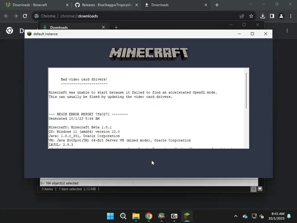Viewport: 297px width, 223px height.
Task: Open notifications bell icon
Action: [x=289, y=216]
